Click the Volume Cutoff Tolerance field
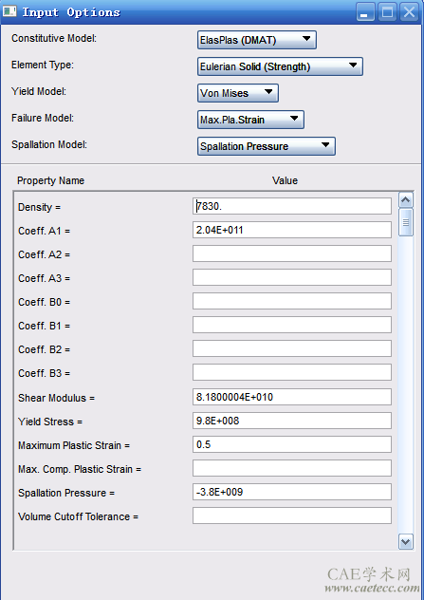Viewport: 424px width, 600px height. point(292,516)
